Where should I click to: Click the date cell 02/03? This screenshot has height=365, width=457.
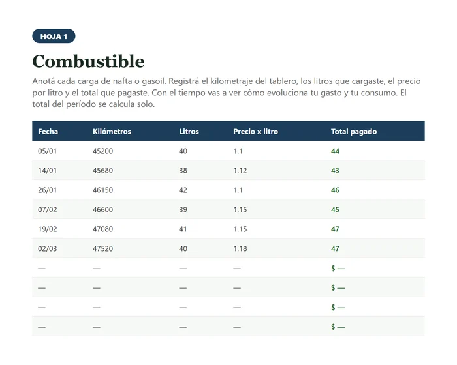tap(47, 248)
